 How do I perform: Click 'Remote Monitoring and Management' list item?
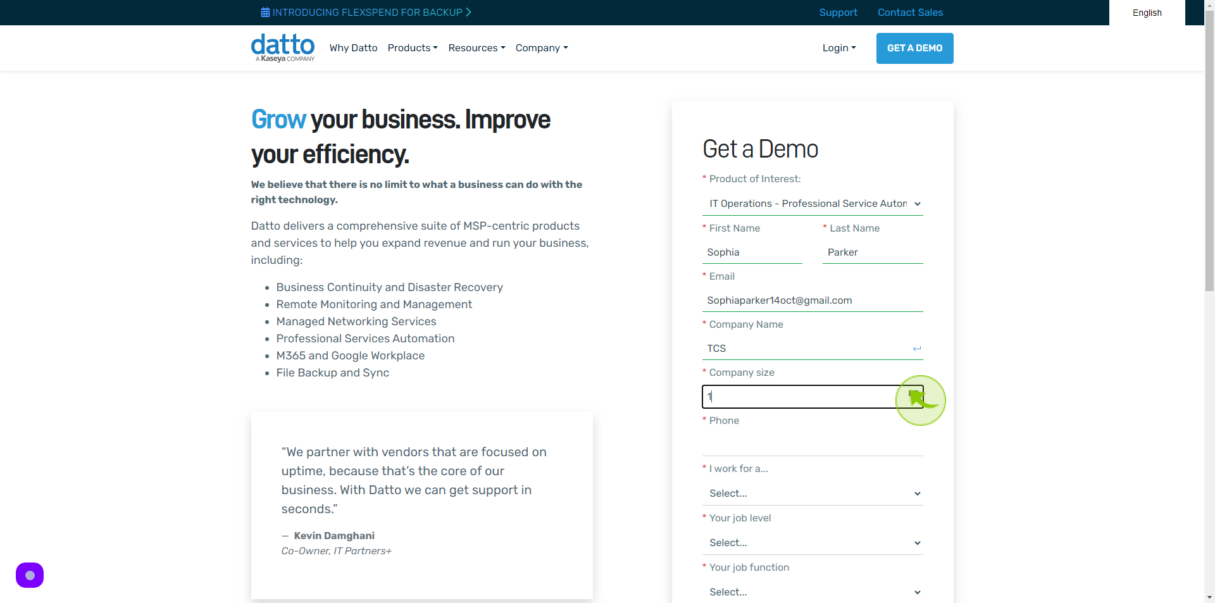click(374, 304)
